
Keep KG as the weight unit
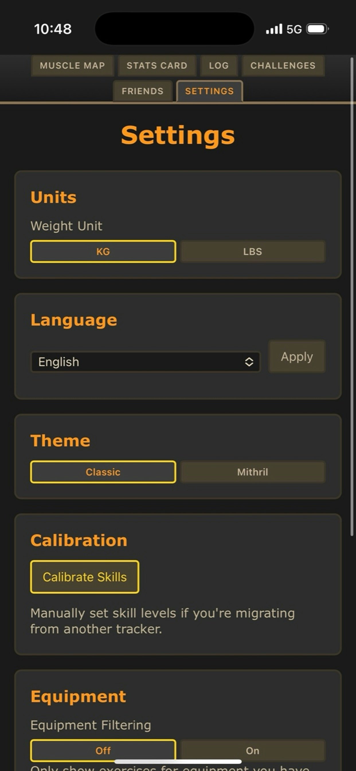103,252
